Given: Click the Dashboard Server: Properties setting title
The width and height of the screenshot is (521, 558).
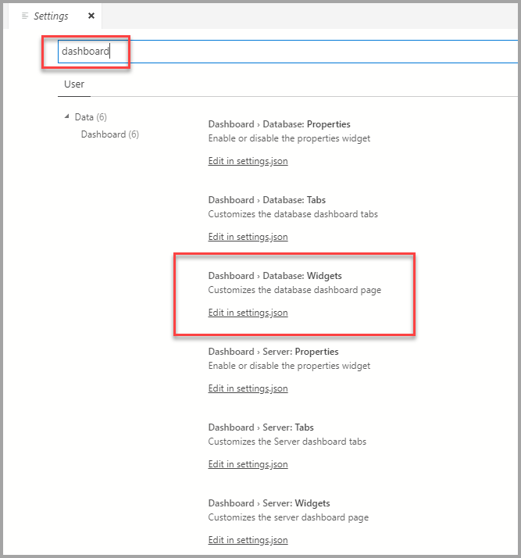Looking at the screenshot, I should pos(273,352).
